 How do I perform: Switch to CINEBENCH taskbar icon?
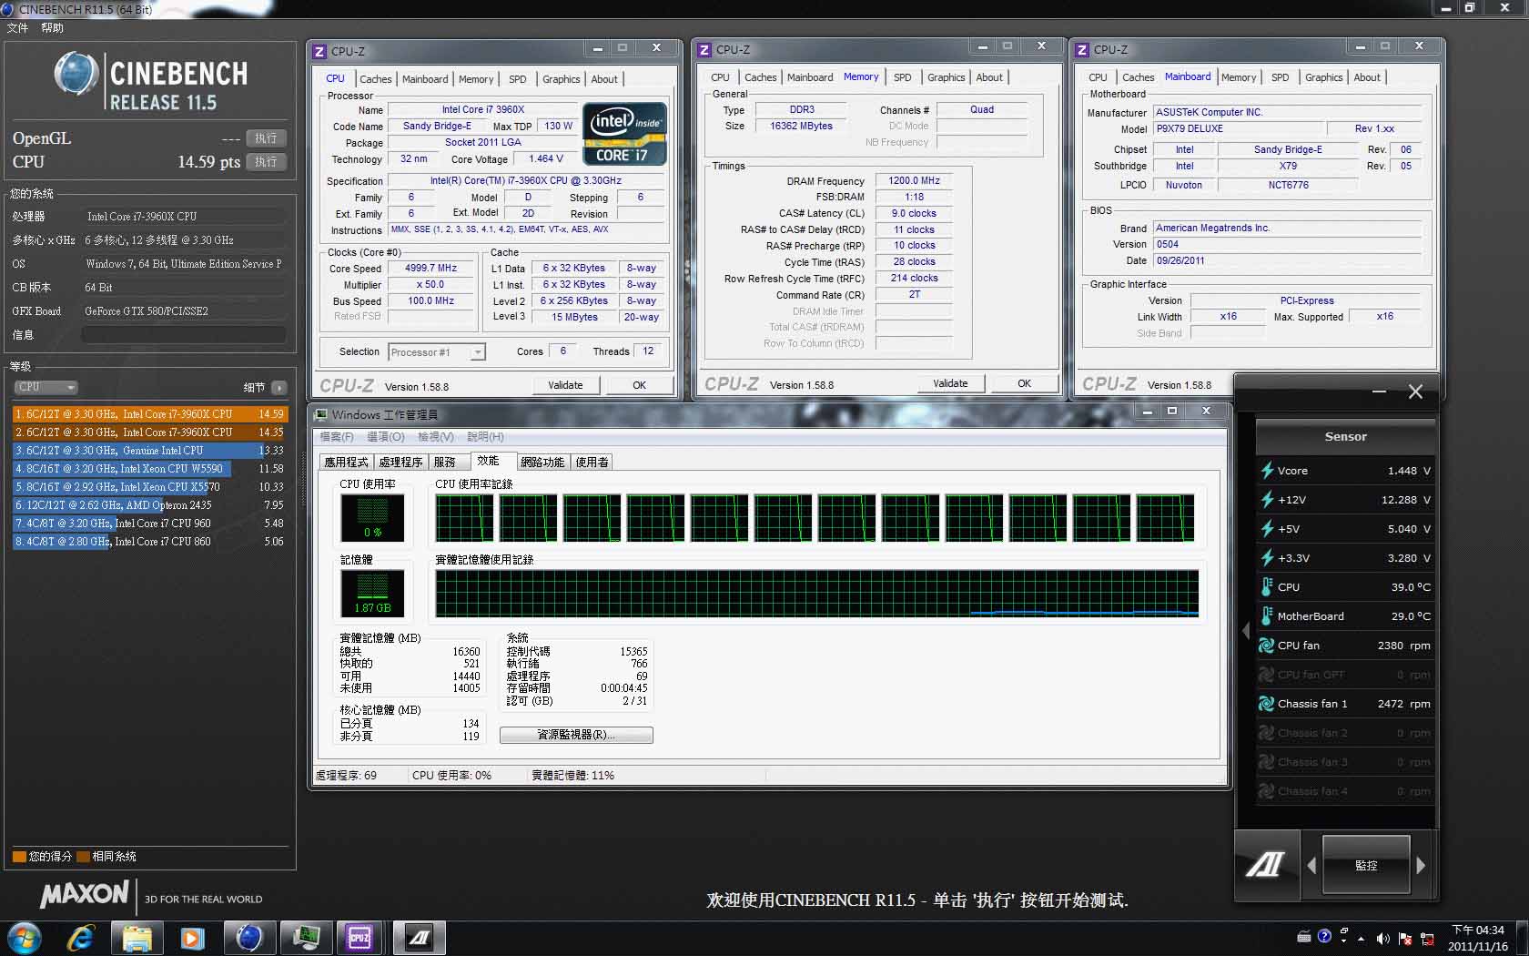tap(249, 938)
